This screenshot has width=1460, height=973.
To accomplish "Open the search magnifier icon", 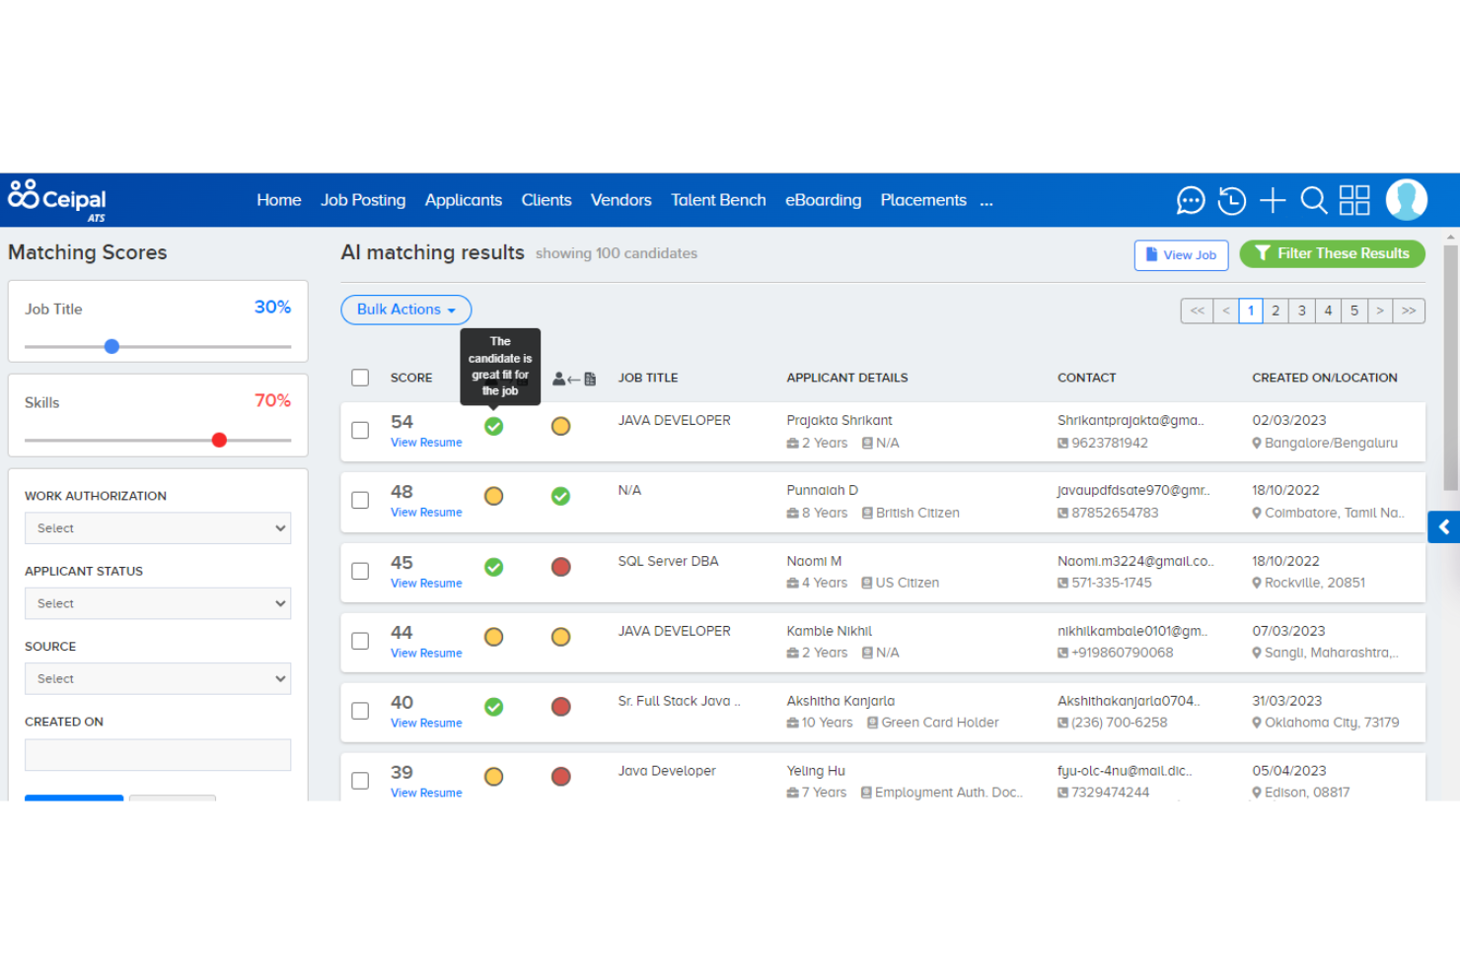I will pos(1314,201).
